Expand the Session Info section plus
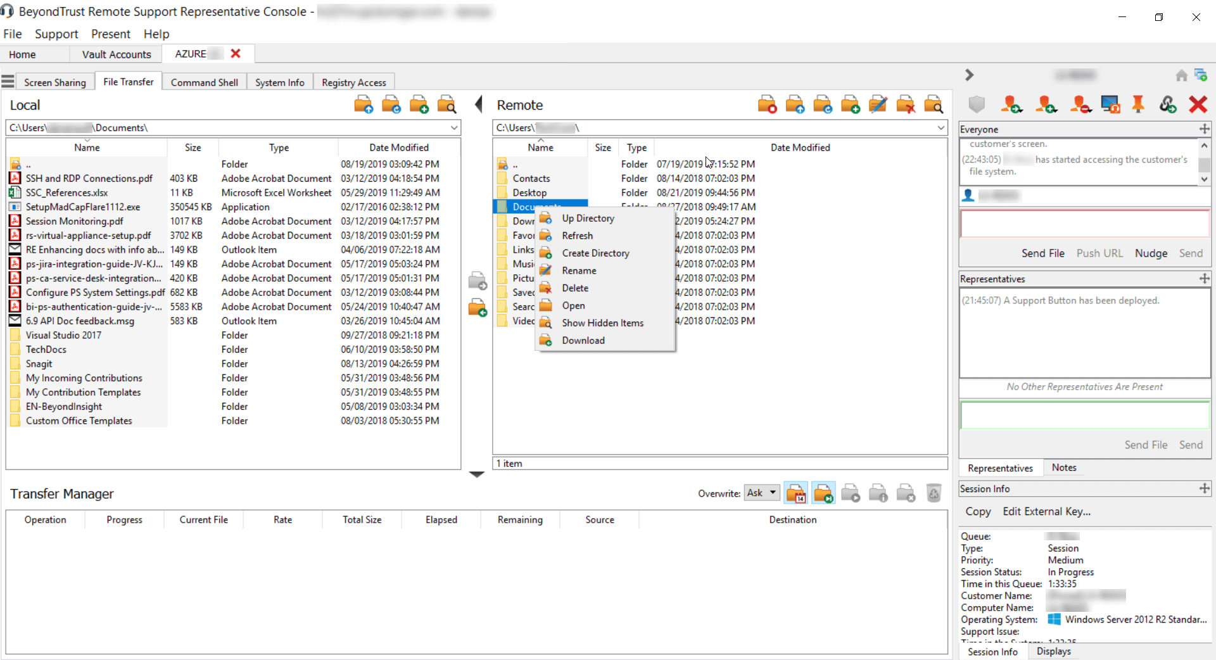The image size is (1216, 660). pos(1204,488)
